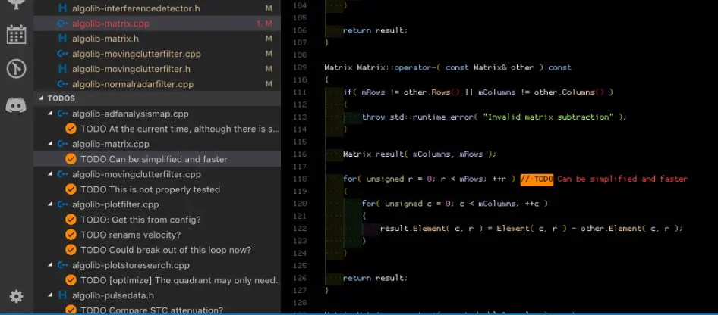Click line number 109 in gutter
Screen dimensions: 718x315
coord(299,67)
